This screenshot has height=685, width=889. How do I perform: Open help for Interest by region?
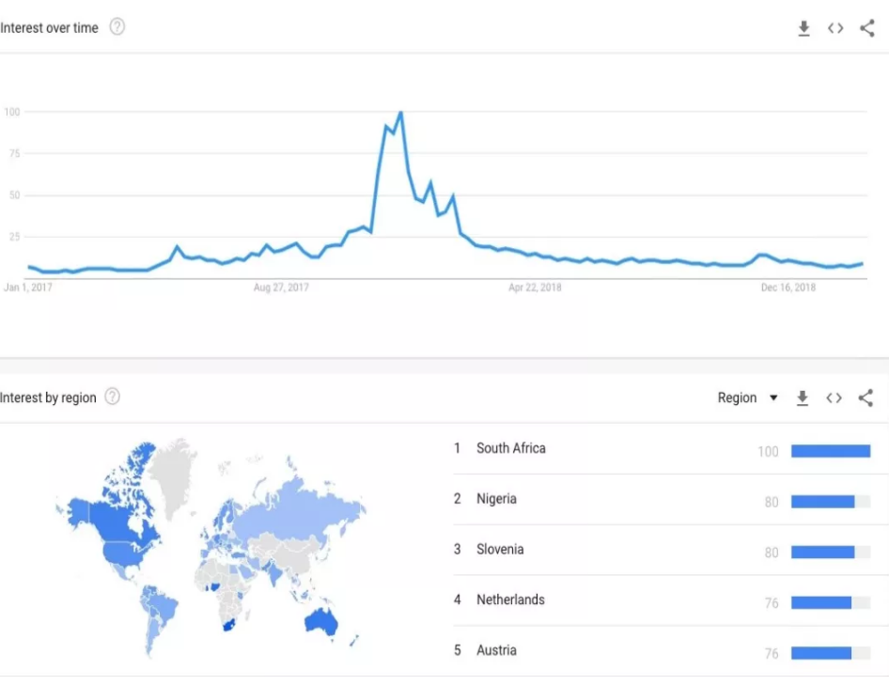coord(113,397)
